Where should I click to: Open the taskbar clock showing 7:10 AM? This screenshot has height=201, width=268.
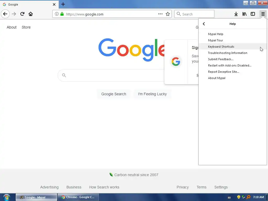(x=258, y=197)
